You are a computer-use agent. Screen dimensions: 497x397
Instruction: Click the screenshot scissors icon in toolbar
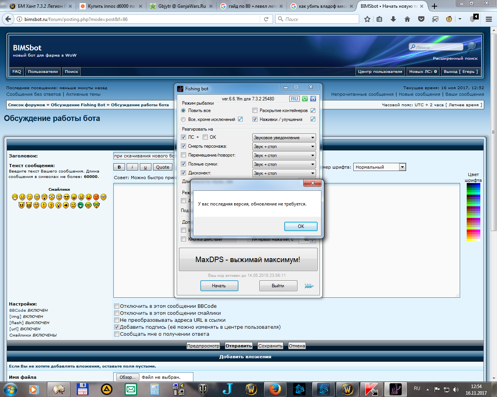[435, 19]
